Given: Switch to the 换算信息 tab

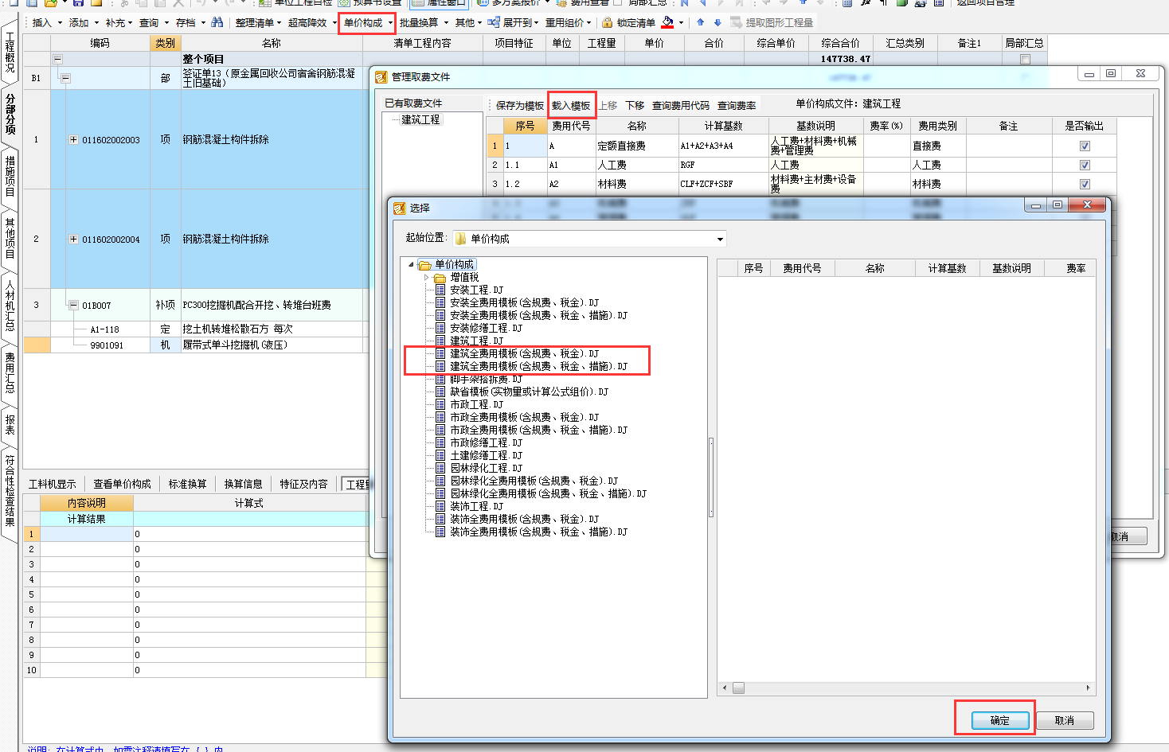Looking at the screenshot, I should [243, 484].
